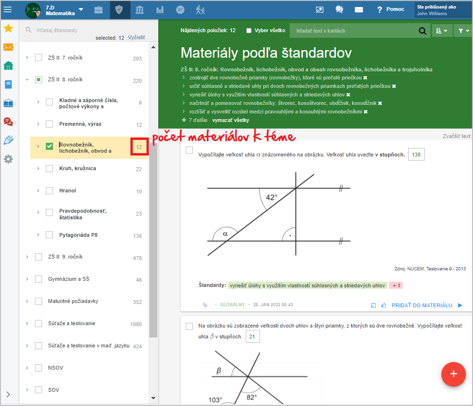Remove standard 'zostrojiť dve rovnobežné priamky'
Image resolution: width=473 pixels, height=406 pixels.
365,78
